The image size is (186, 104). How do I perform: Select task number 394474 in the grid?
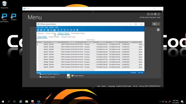pyautogui.click(x=46, y=49)
